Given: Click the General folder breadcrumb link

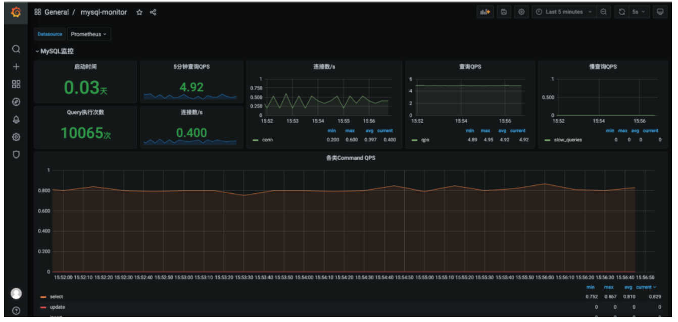Looking at the screenshot, I should pos(57,12).
